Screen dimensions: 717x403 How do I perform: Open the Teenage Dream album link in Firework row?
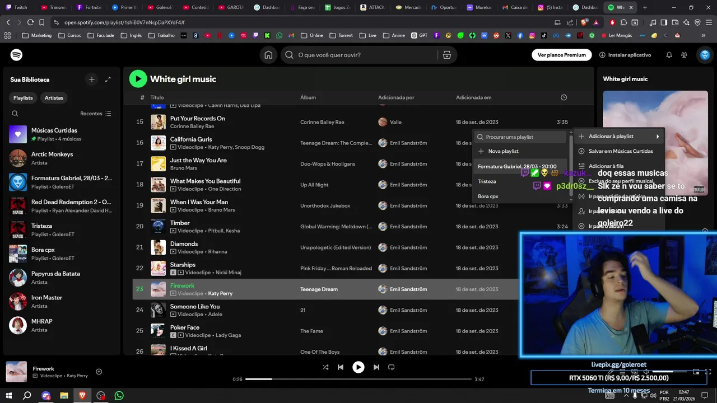[x=319, y=289]
